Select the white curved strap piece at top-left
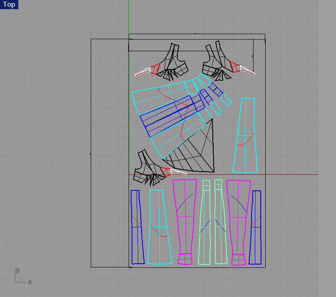This screenshot has height=297, width=336. pos(142,72)
